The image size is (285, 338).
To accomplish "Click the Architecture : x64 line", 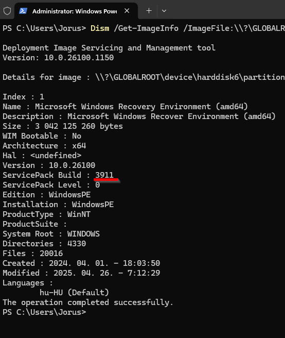I will [44, 146].
